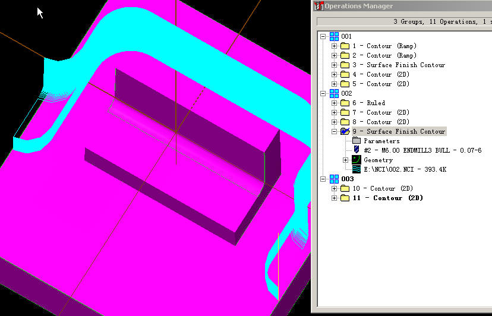This screenshot has height=316, width=492.
Task: Collapse the 002 operation group
Action: 323,93
